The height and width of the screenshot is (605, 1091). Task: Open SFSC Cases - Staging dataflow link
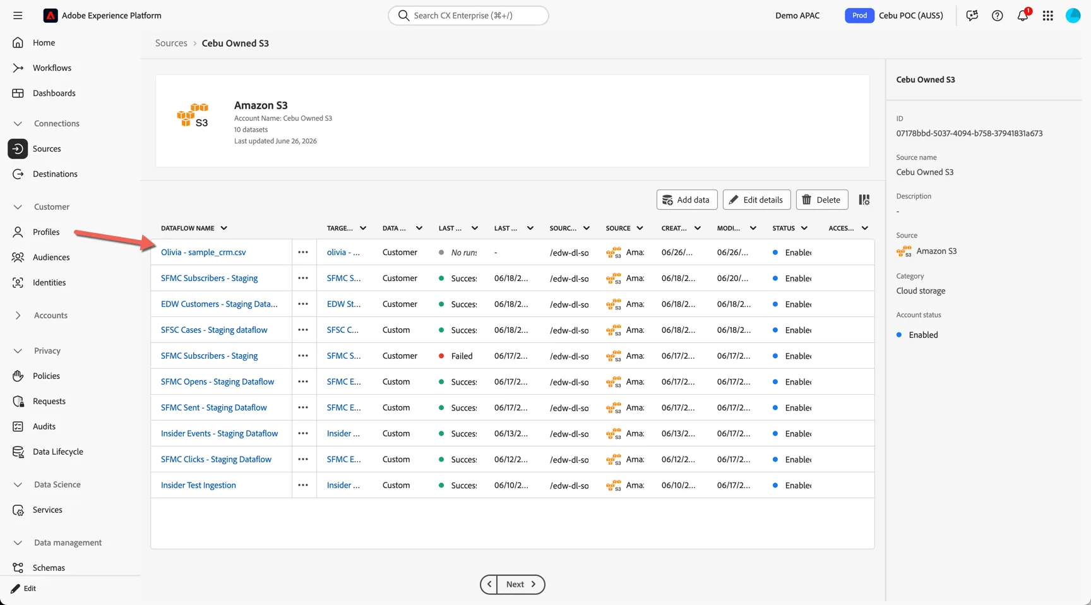pos(214,330)
